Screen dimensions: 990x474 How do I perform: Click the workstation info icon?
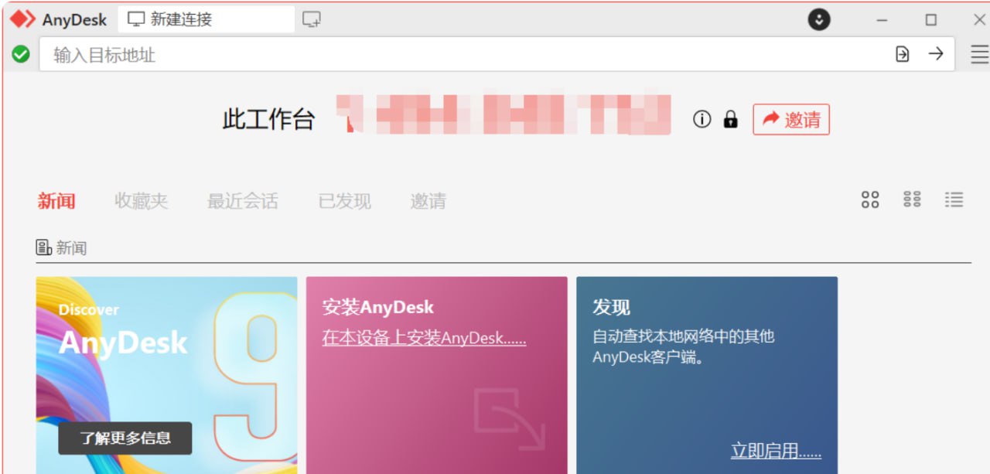pos(702,119)
